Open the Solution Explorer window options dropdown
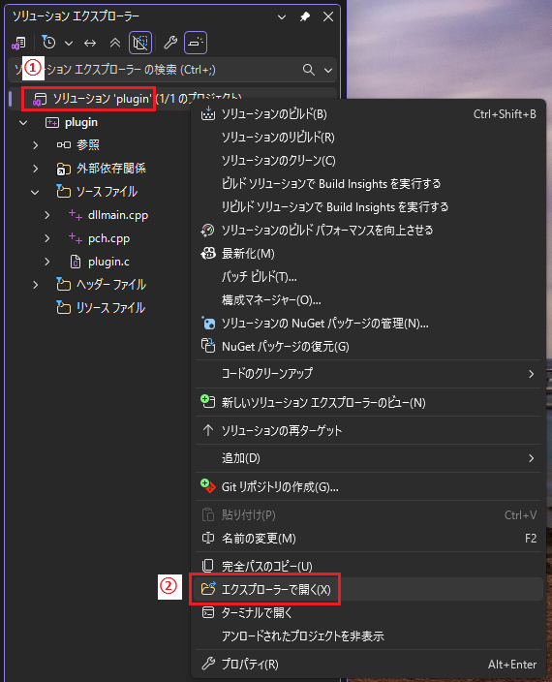This screenshot has height=682, width=552. coord(282,17)
